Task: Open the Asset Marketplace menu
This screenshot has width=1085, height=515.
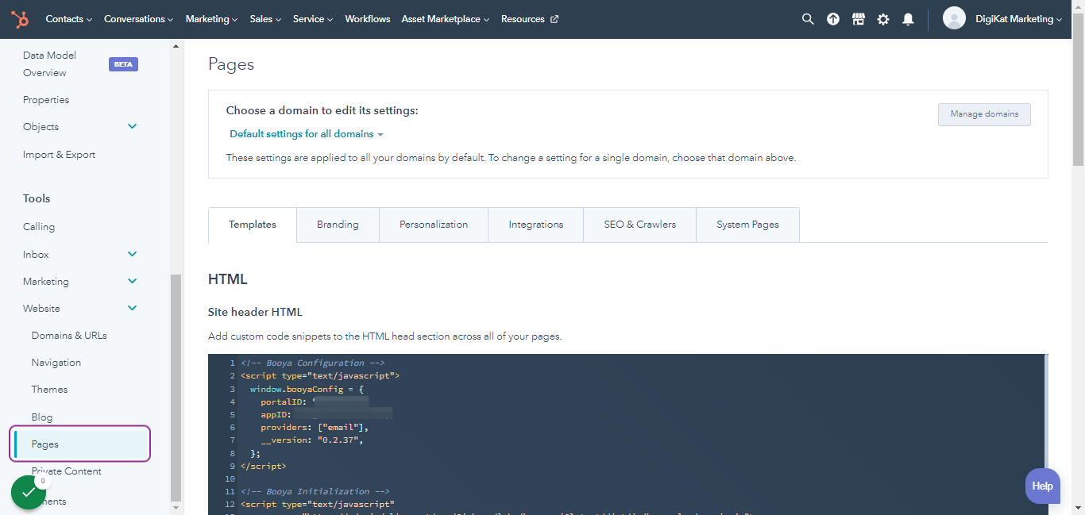Action: point(446,19)
